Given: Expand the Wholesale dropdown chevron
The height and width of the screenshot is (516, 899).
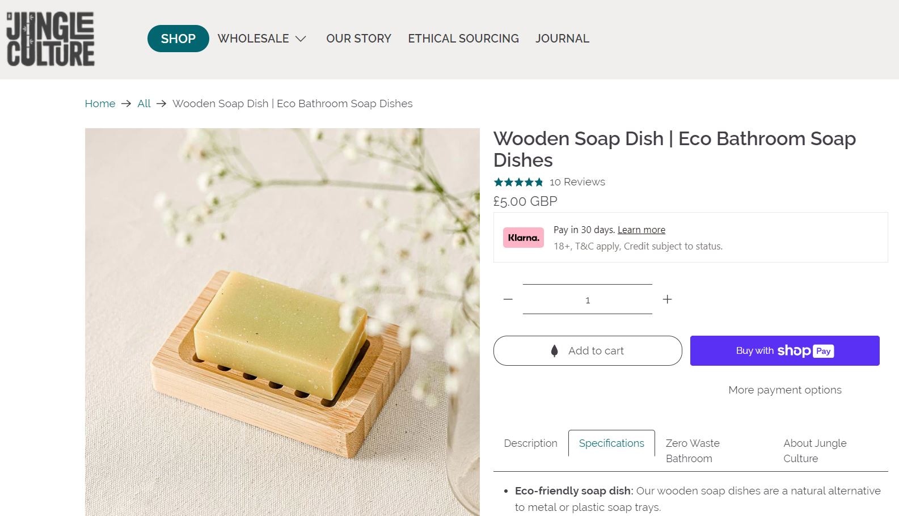Looking at the screenshot, I should [x=301, y=39].
